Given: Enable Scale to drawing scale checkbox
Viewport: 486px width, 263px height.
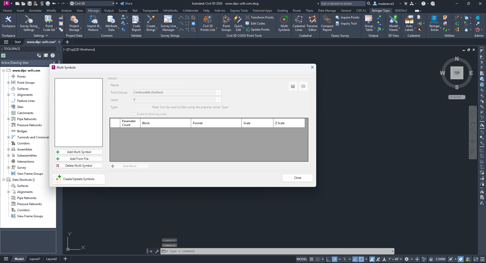Looking at the screenshot, I should [135, 114].
